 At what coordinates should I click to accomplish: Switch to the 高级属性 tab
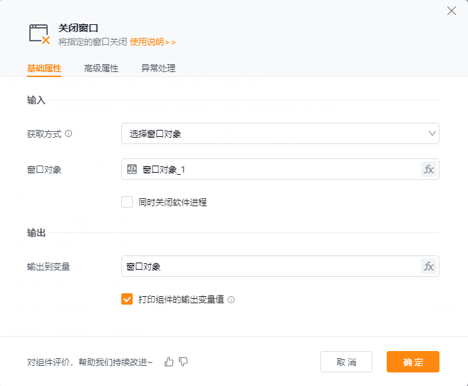[101, 68]
